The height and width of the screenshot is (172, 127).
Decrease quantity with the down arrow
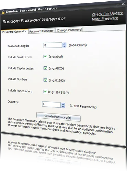tap(63, 107)
